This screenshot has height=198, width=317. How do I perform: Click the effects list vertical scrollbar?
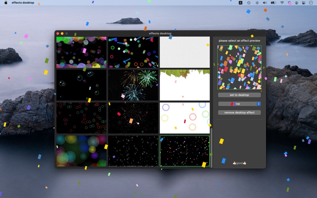click(x=212, y=148)
